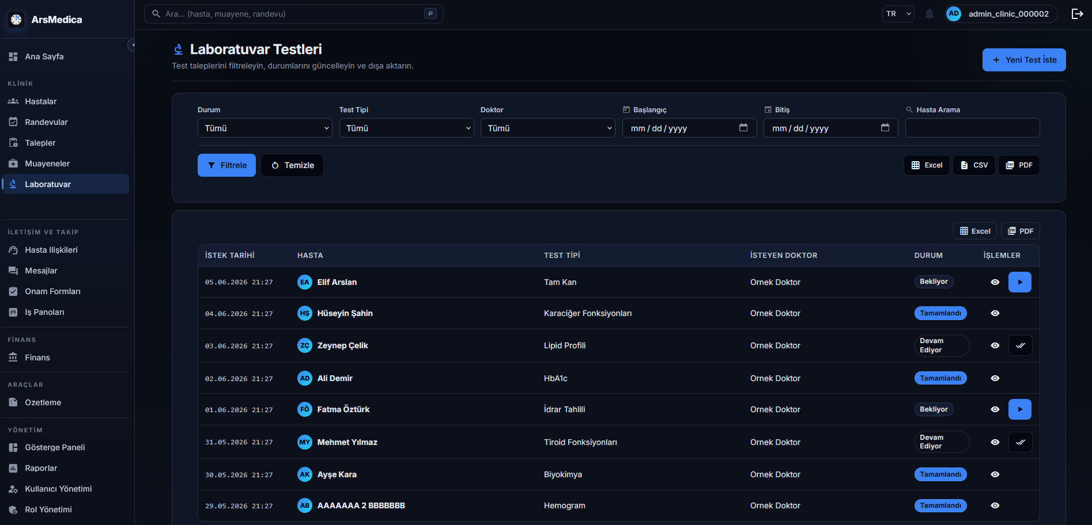Collapse the sidebar with the arrow handle
Screen dimensions: 1092x525
pyautogui.click(x=132, y=45)
